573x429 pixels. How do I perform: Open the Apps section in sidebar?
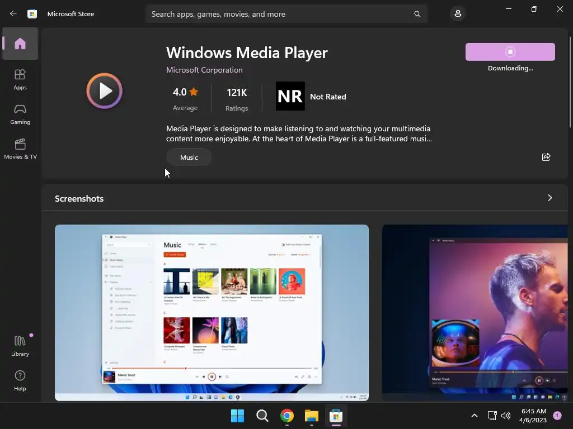(x=20, y=79)
